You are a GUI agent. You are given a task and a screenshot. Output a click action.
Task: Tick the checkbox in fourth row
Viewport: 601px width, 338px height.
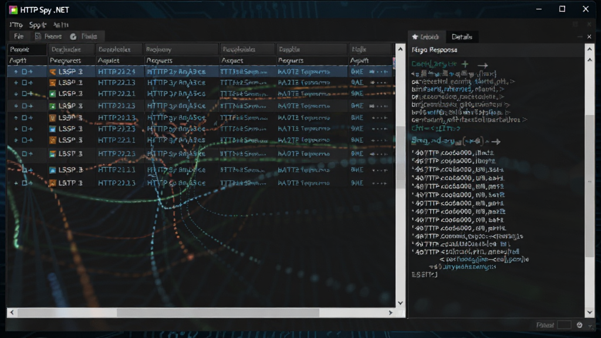coord(24,106)
